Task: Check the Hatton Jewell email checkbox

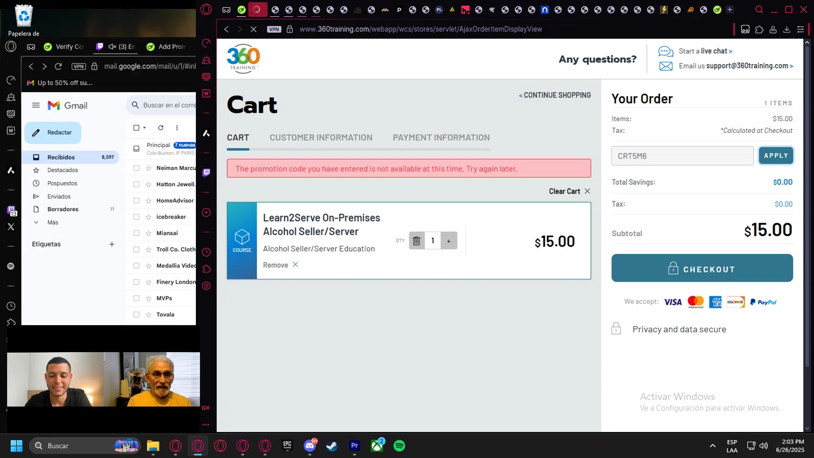Action: click(136, 185)
